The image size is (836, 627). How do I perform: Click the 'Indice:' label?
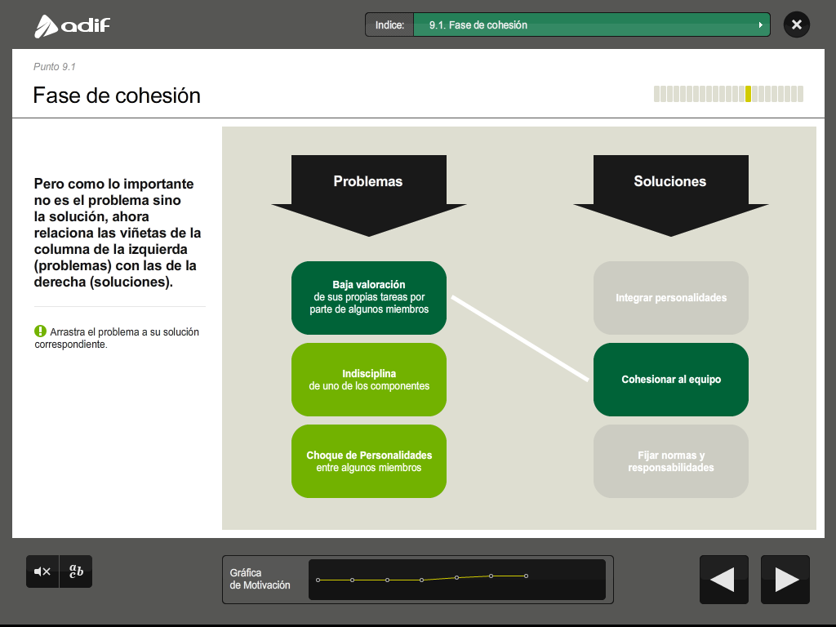[389, 25]
